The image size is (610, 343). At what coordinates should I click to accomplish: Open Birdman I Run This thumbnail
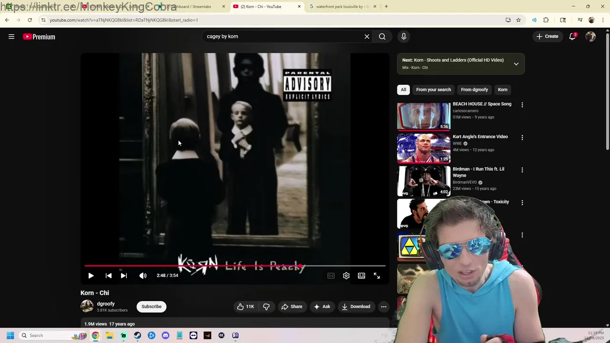point(424,181)
